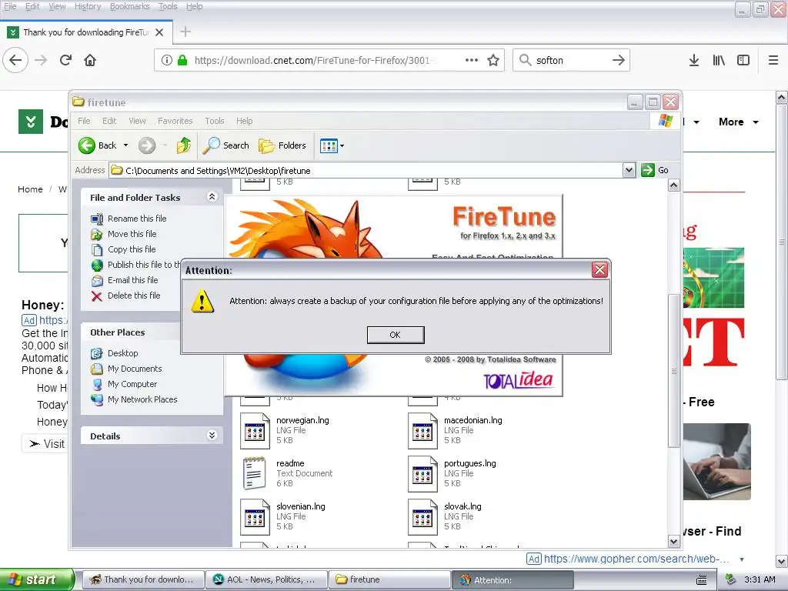This screenshot has height=591, width=788.
Task: Select the norwegian.lng file icon
Action: [255, 431]
